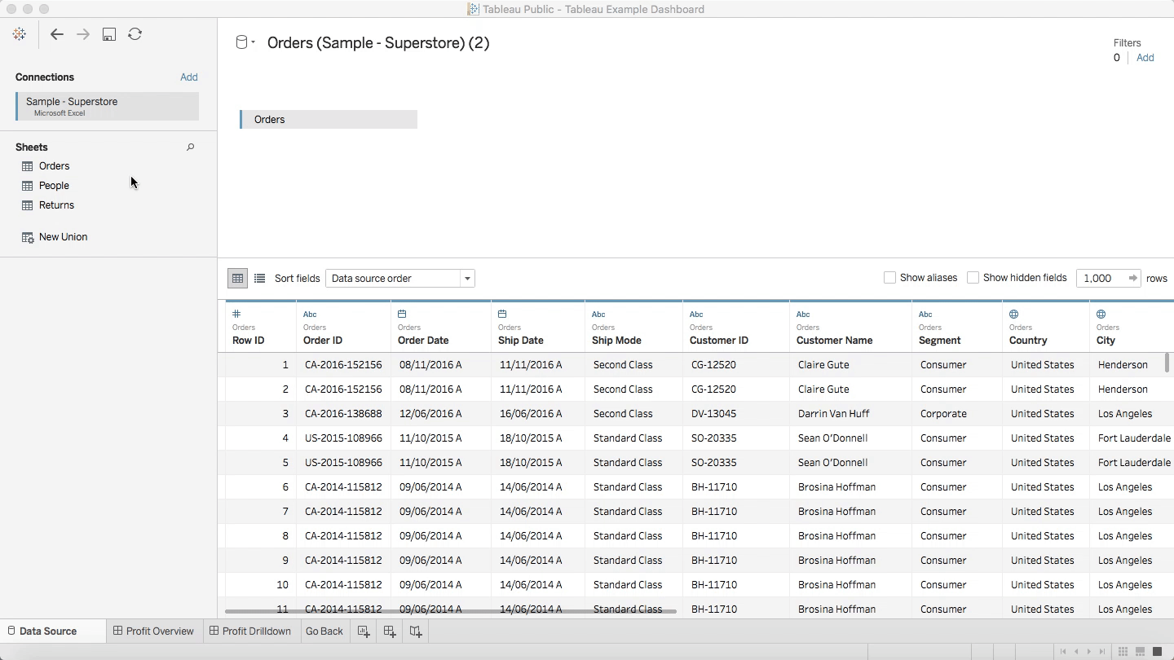Change City globe geographic role icon

point(1101,314)
